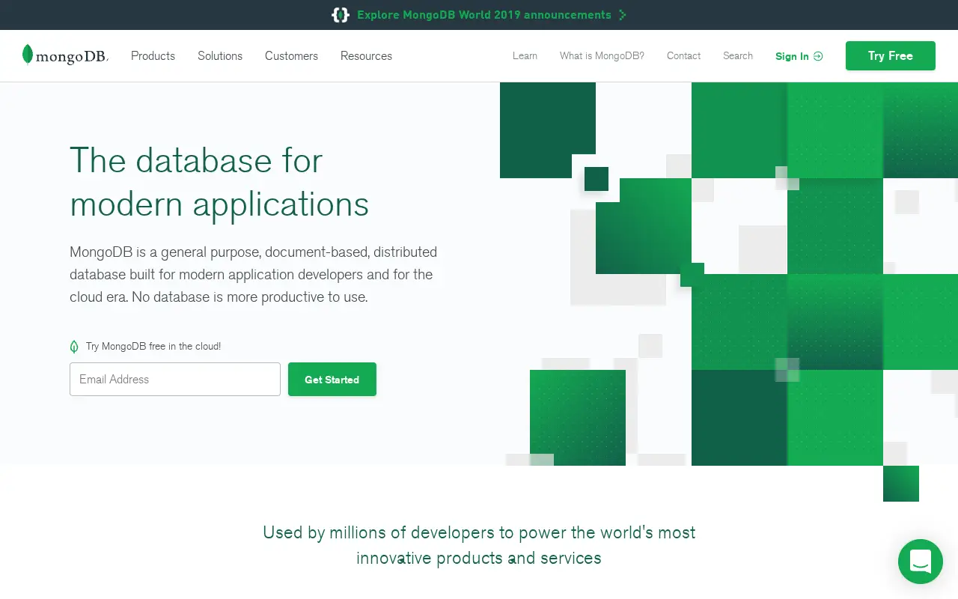Open the chat support bubble
This screenshot has height=599, width=958.
(x=921, y=562)
